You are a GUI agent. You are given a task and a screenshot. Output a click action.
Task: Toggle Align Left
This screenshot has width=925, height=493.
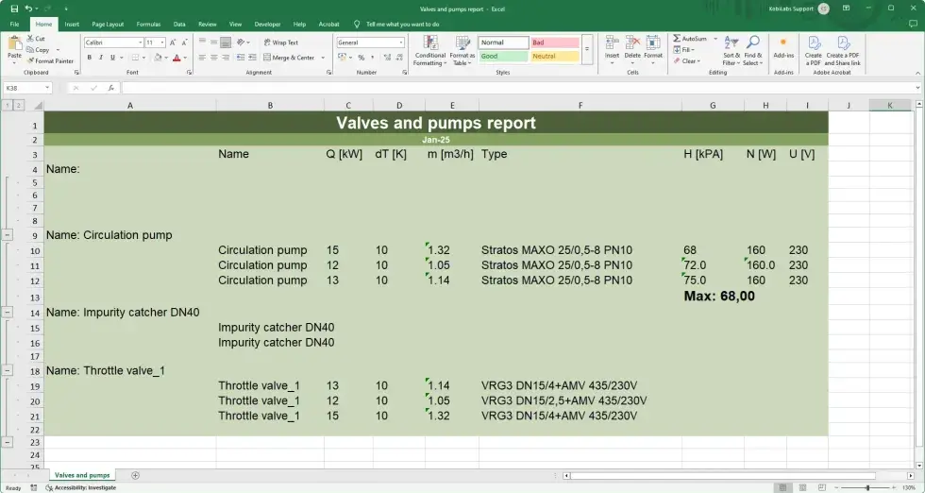(202, 58)
